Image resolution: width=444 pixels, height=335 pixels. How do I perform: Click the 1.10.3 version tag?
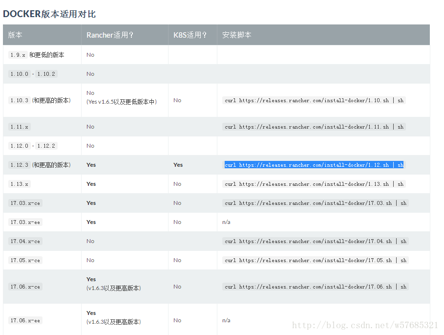click(19, 100)
